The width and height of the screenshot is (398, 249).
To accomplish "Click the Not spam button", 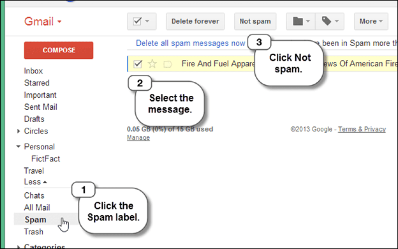I will pyautogui.click(x=255, y=21).
